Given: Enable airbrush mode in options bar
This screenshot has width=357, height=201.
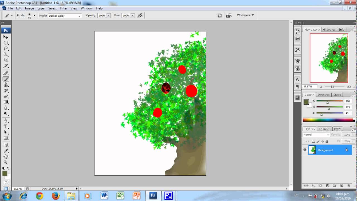Looking at the screenshot, I should (x=140, y=16).
